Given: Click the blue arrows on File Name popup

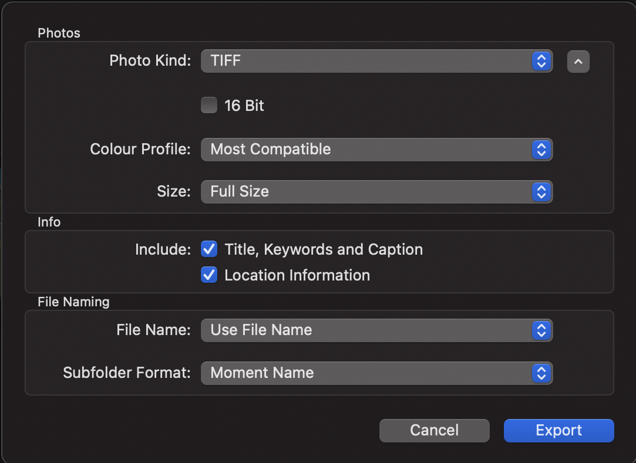Looking at the screenshot, I should tap(541, 330).
